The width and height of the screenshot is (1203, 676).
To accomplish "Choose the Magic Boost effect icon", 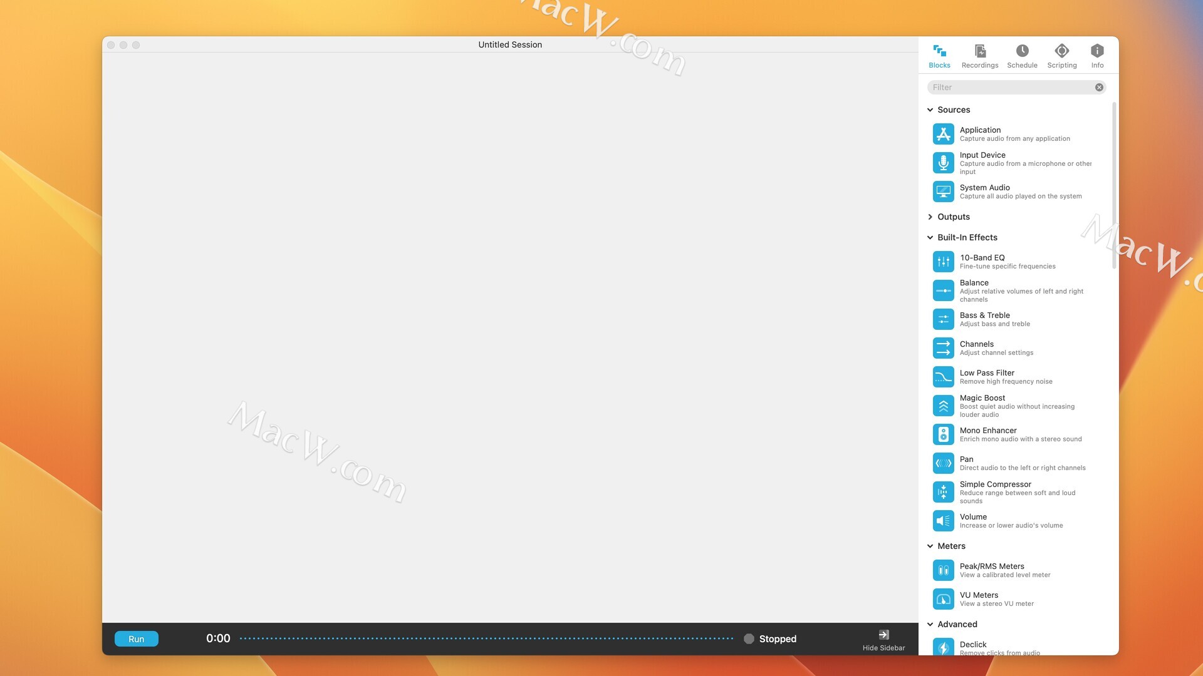I will 943,406.
